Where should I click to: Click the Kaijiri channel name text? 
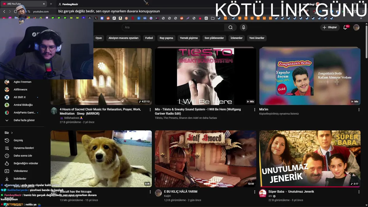point(167,196)
